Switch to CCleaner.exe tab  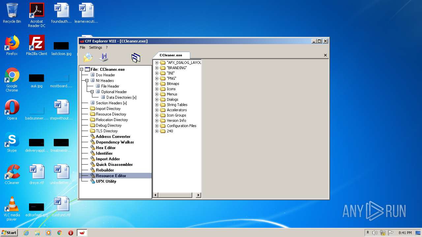(x=171, y=55)
